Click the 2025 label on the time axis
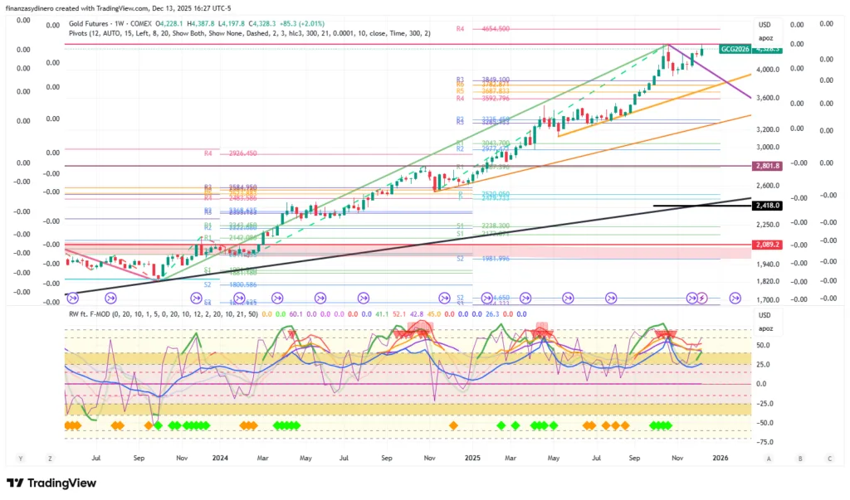Screen dimensions: 850x500 (472, 457)
